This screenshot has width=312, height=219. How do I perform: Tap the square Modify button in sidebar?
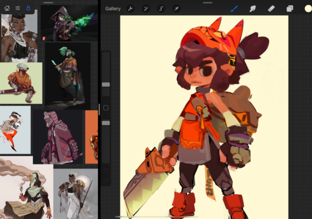pyautogui.click(x=106, y=108)
